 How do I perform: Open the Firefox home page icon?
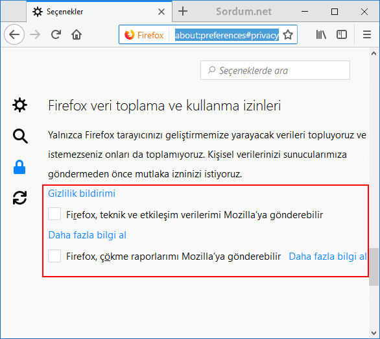pos(77,34)
